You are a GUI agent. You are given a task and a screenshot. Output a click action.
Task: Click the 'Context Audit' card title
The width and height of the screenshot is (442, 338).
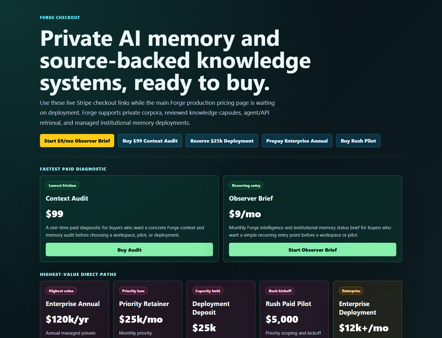[x=67, y=198]
